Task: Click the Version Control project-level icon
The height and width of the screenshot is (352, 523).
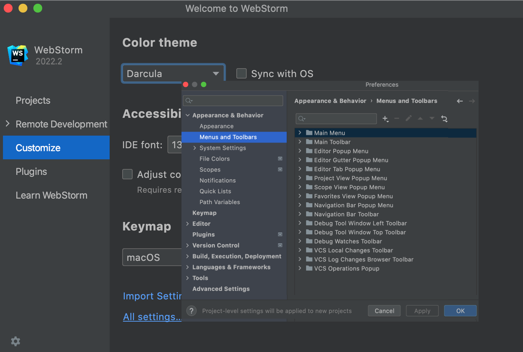Action: (x=280, y=245)
